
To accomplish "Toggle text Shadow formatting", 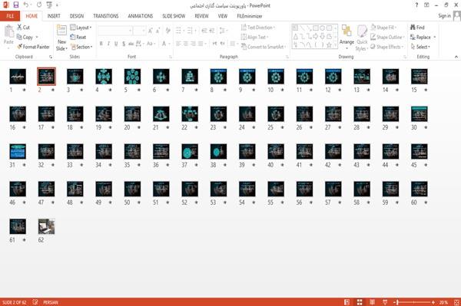I will 124,44.
